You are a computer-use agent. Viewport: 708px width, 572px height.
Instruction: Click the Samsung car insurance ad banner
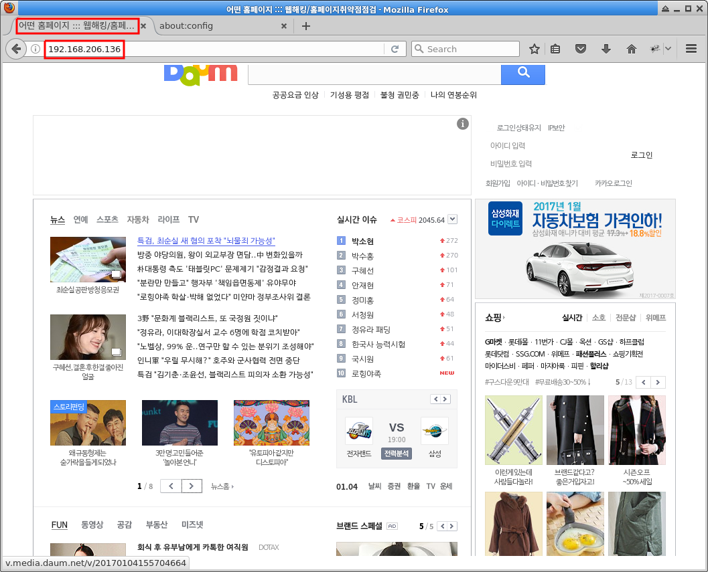click(575, 249)
